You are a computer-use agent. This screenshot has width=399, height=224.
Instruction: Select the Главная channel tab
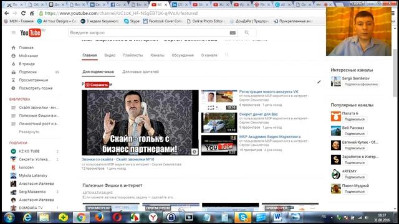(90, 55)
